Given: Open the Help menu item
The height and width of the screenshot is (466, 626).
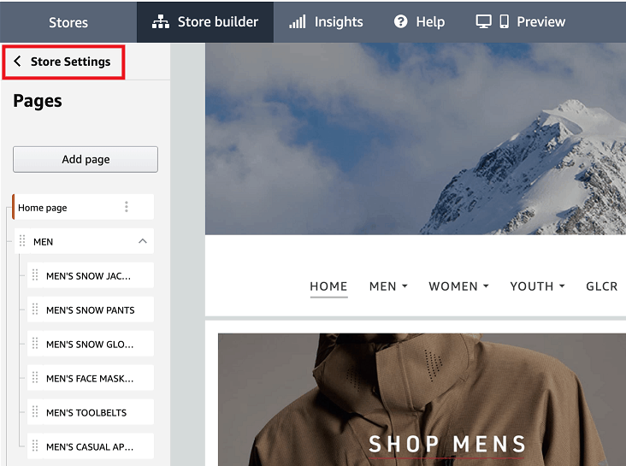Looking at the screenshot, I should pos(419,22).
